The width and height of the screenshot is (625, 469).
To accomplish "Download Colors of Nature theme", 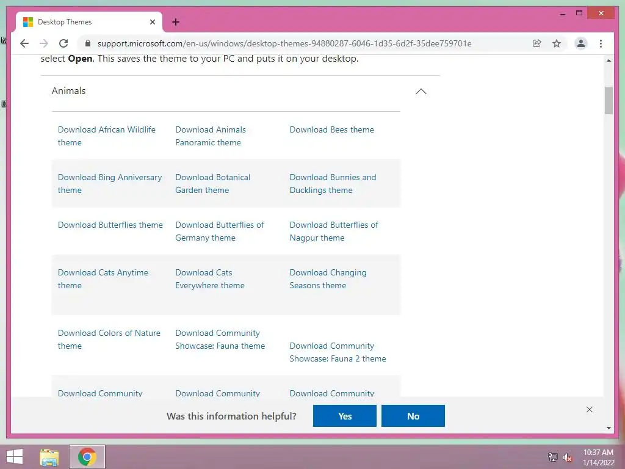I will (109, 340).
